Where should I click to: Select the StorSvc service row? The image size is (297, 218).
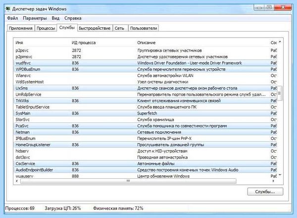click(146, 119)
